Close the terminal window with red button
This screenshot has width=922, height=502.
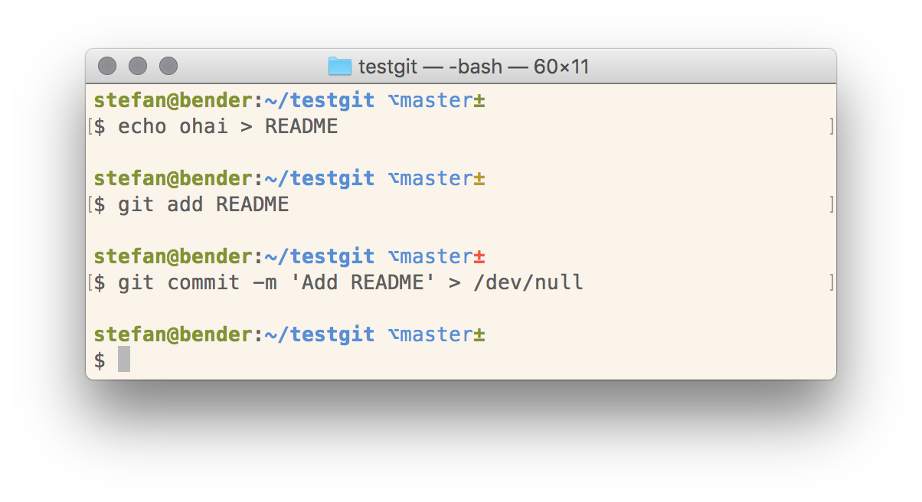pyautogui.click(x=107, y=67)
